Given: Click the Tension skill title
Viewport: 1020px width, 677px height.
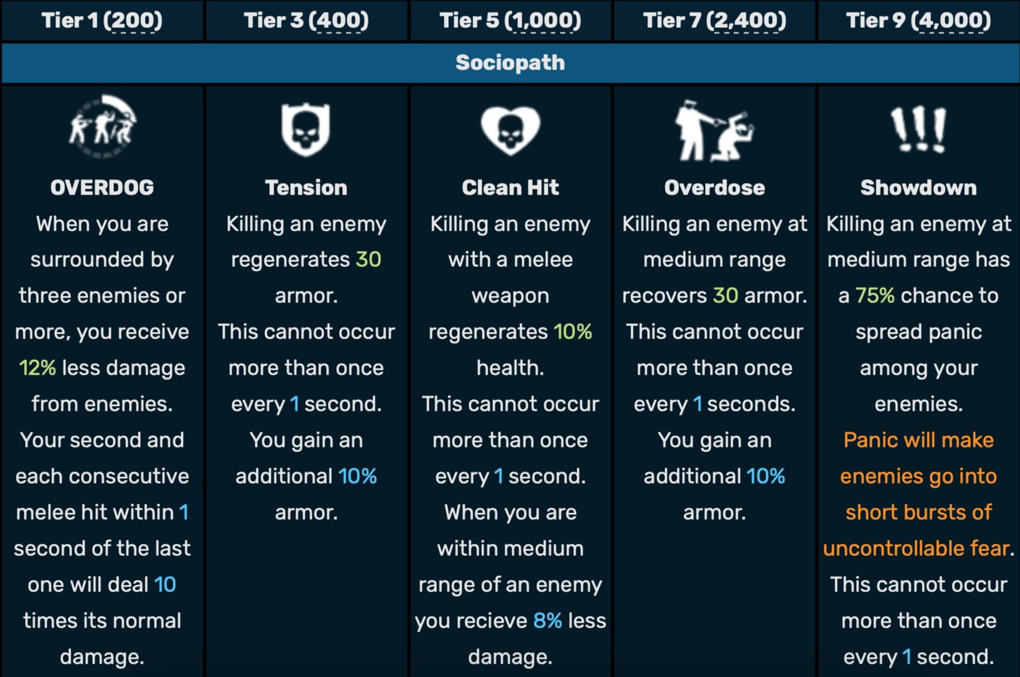Looking at the screenshot, I should click(x=306, y=188).
